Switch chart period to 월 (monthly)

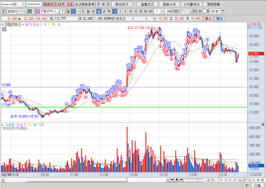click(88, 11)
